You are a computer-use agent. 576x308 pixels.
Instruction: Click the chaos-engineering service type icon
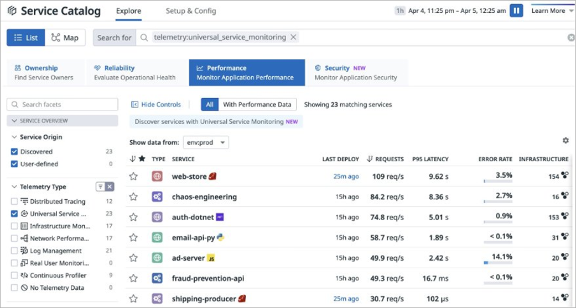click(157, 197)
